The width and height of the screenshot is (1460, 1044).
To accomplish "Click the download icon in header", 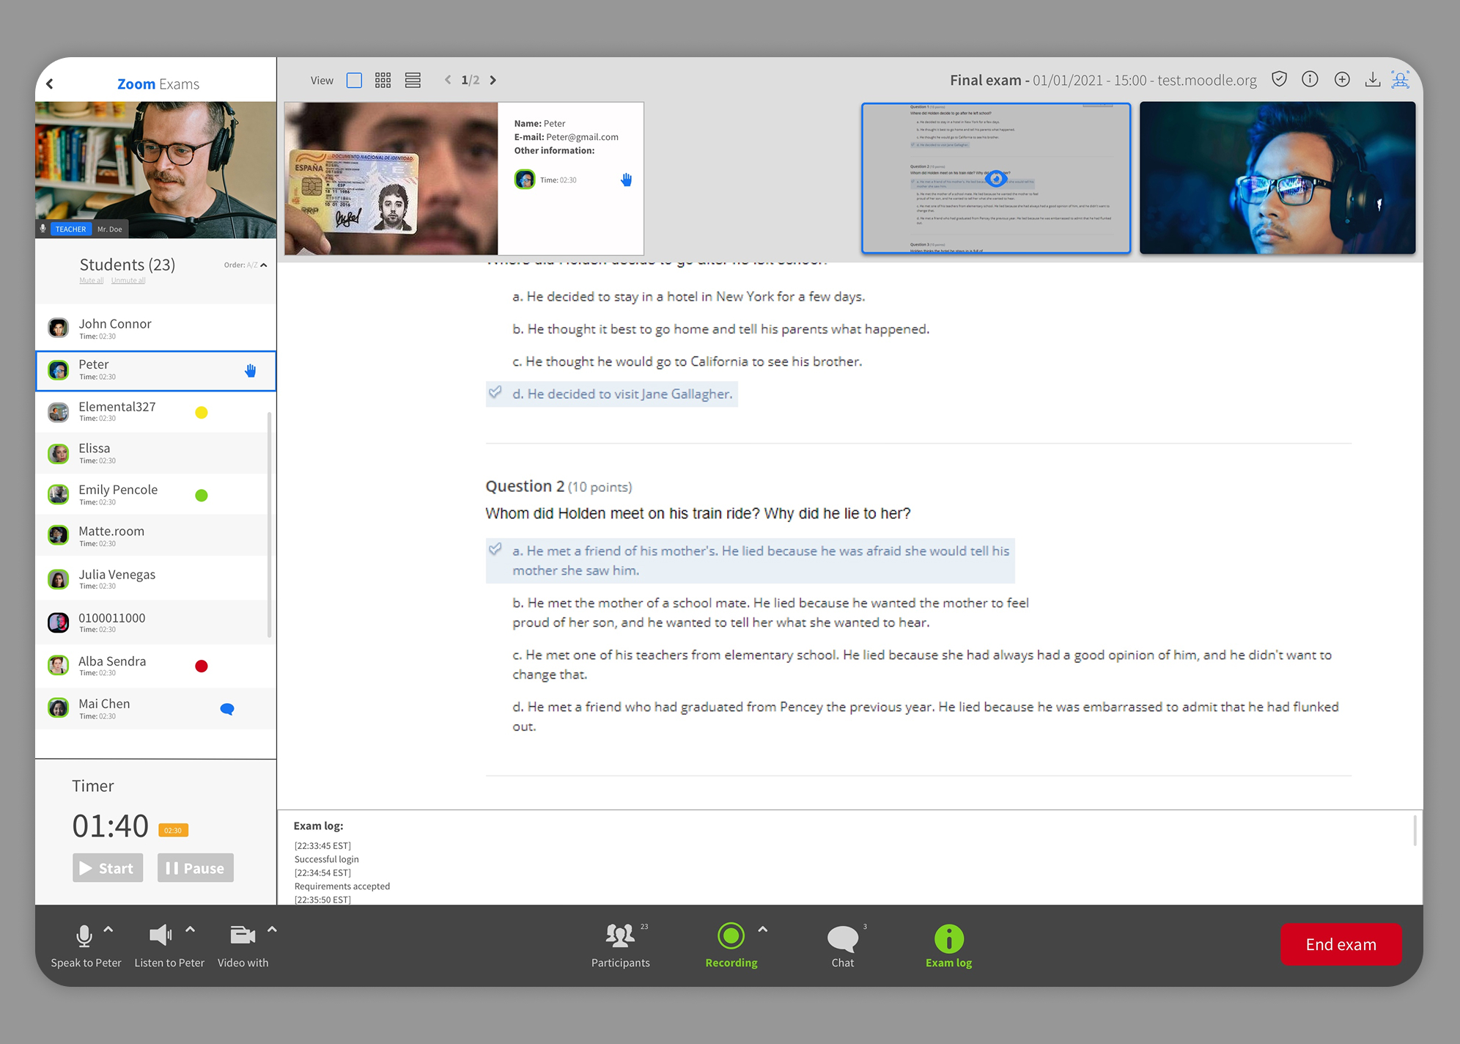I will tap(1372, 79).
